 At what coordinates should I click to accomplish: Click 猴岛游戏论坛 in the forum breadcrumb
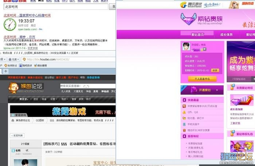[23, 120]
